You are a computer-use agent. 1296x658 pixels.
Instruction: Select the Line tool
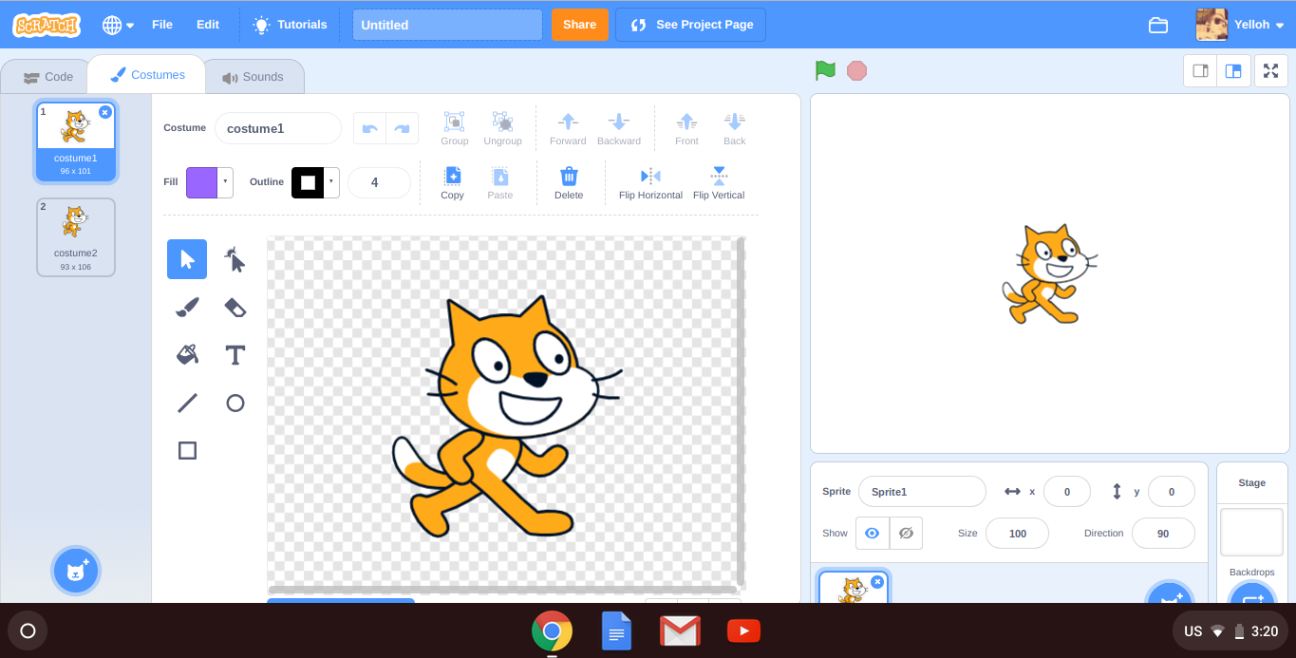click(187, 403)
